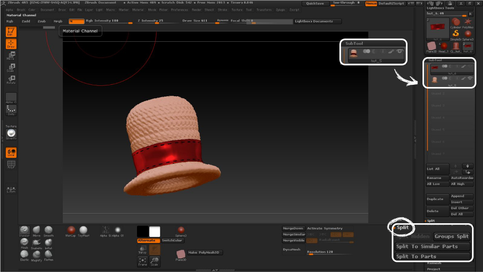This screenshot has height=272, width=483.
Task: Toggle Zadd sculpting mode
Action: (x=26, y=21)
